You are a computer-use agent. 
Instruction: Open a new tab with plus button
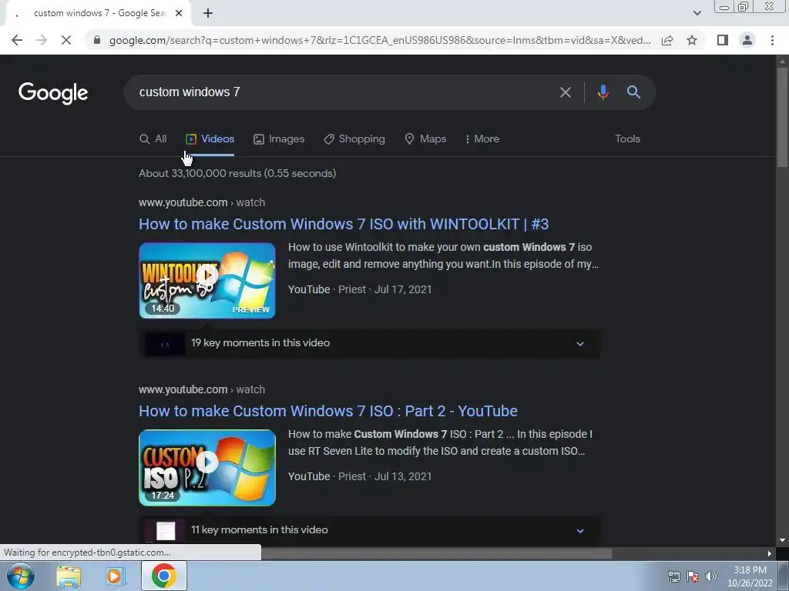coord(208,13)
